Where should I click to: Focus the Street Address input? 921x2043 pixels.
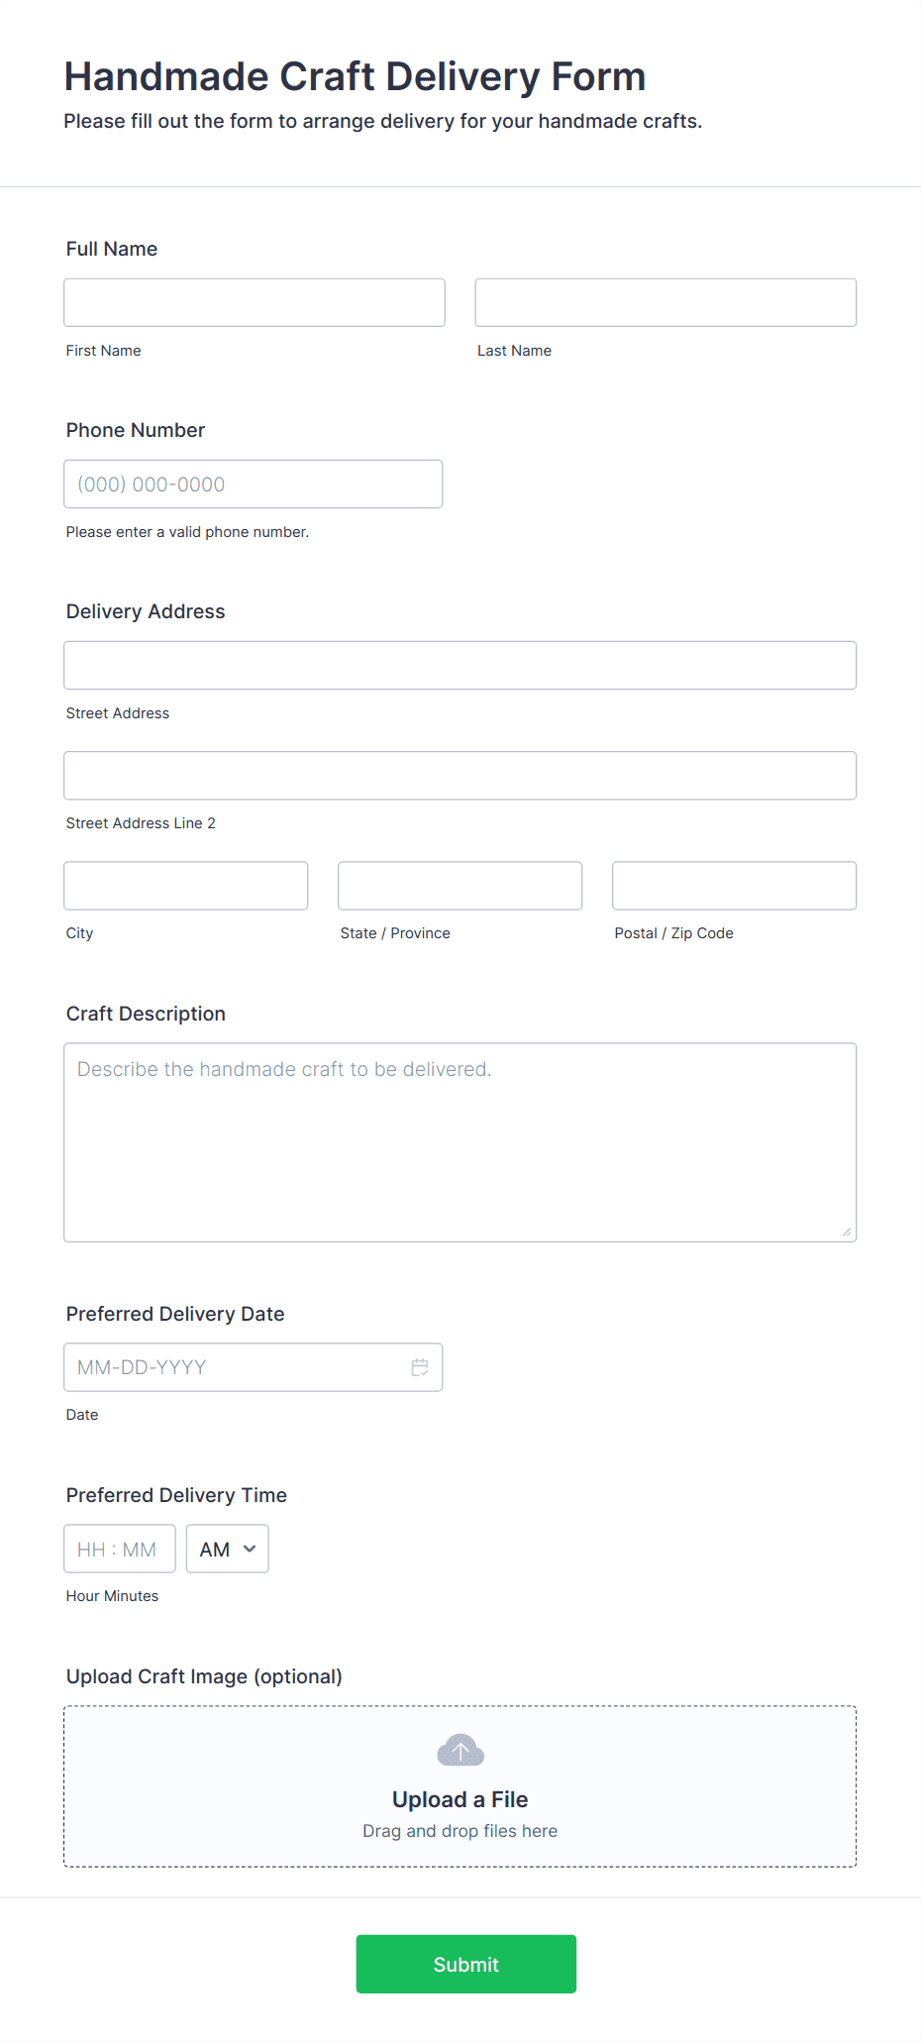[x=460, y=665]
